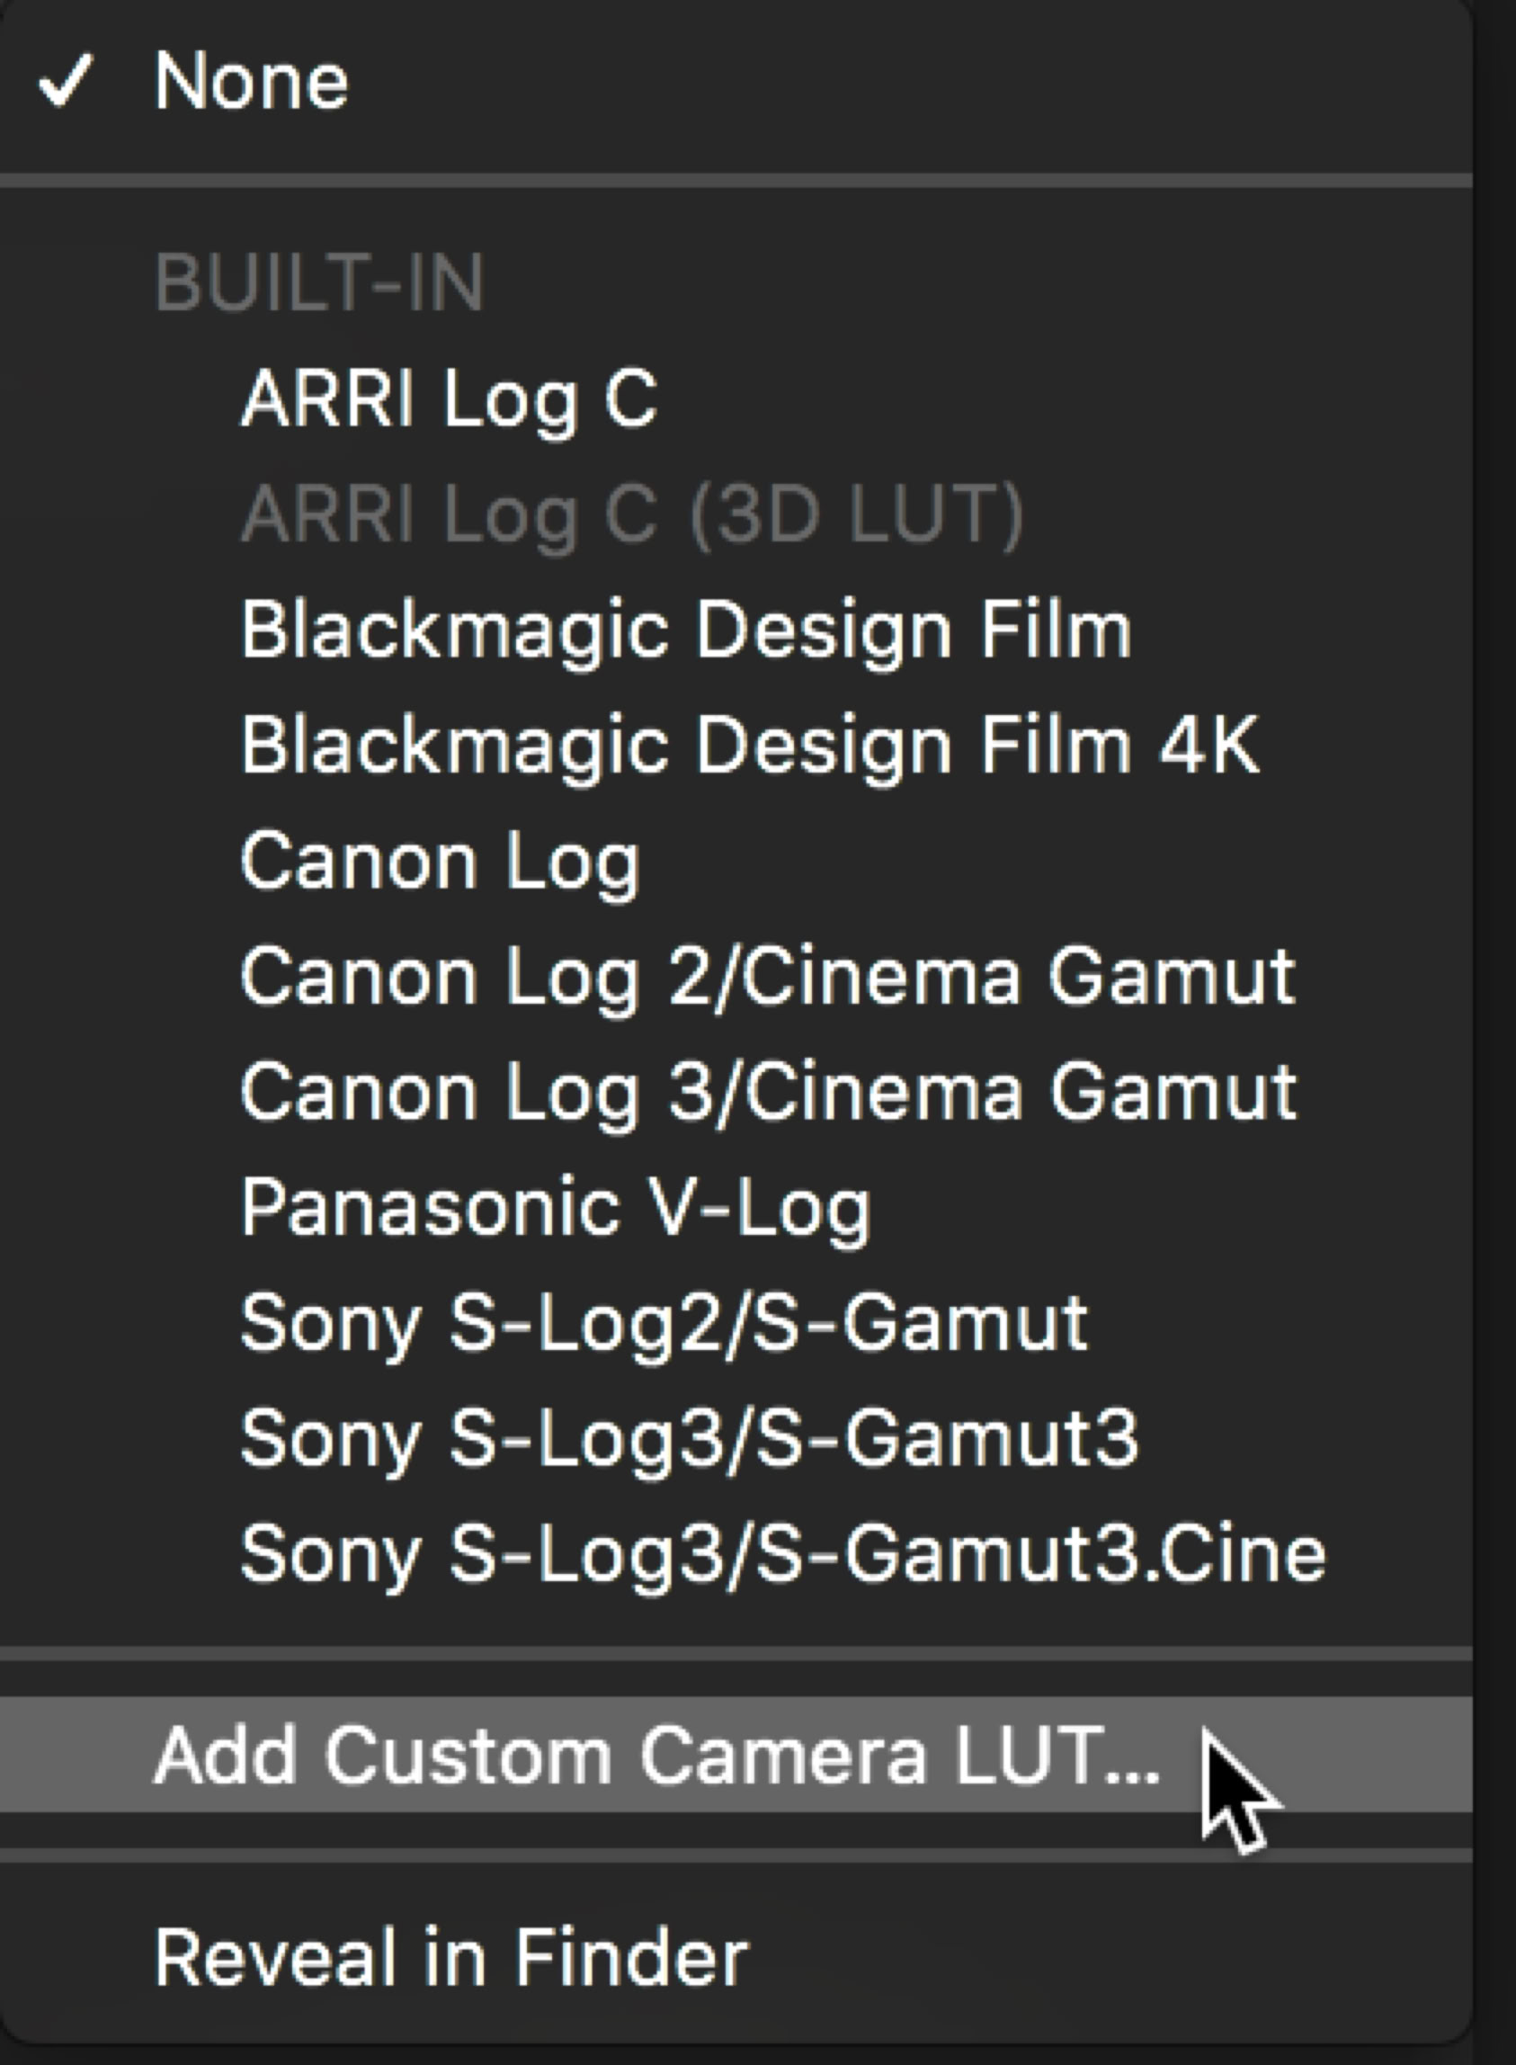Click the BUILT-IN section header
Viewport: 1516px width, 2065px height.
(x=318, y=283)
